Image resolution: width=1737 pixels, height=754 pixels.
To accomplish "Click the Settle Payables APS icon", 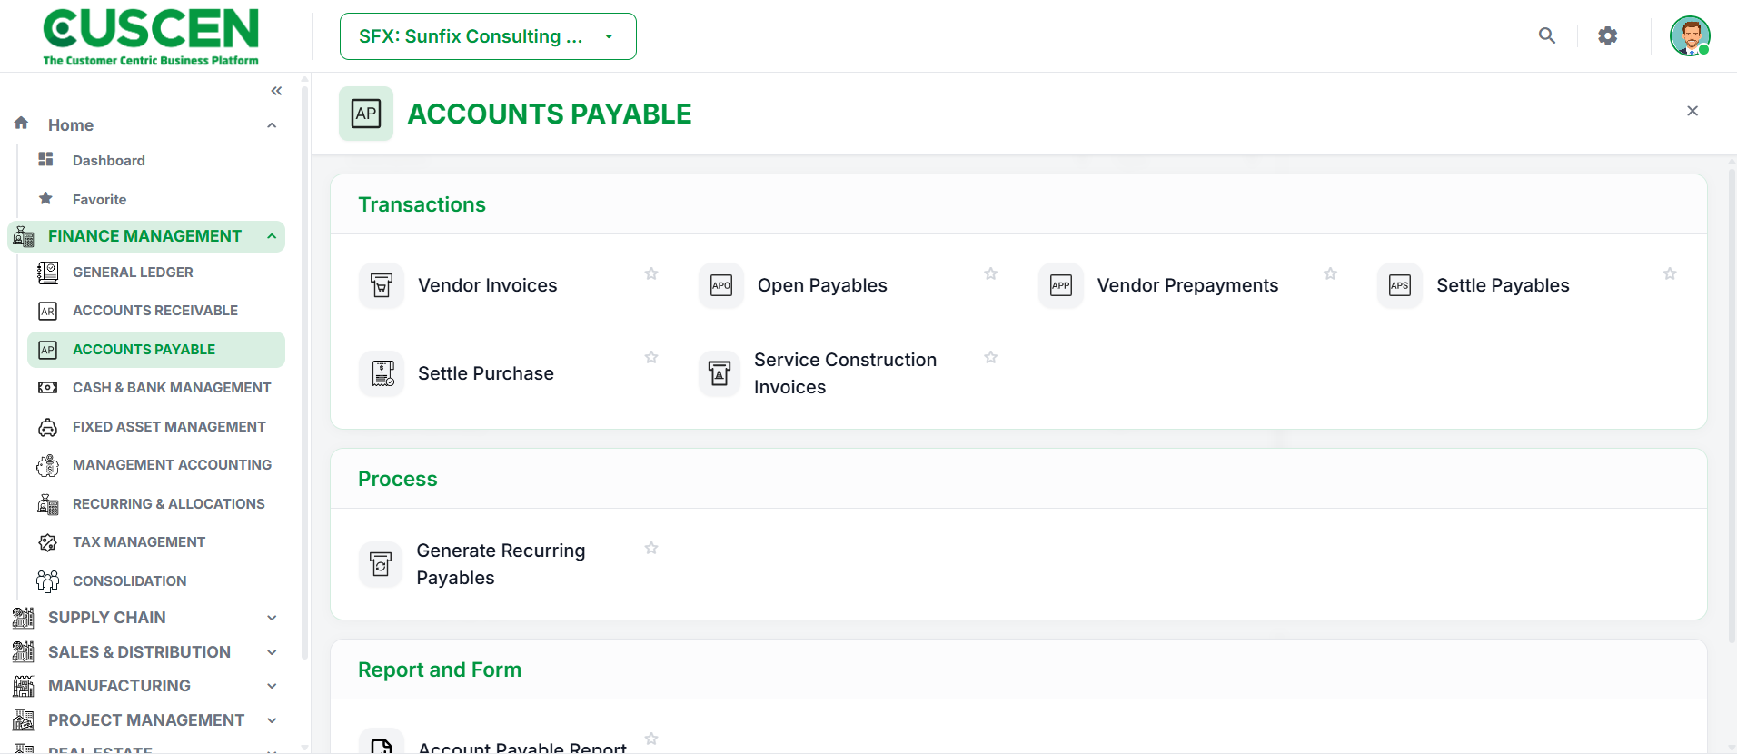I will [1400, 285].
